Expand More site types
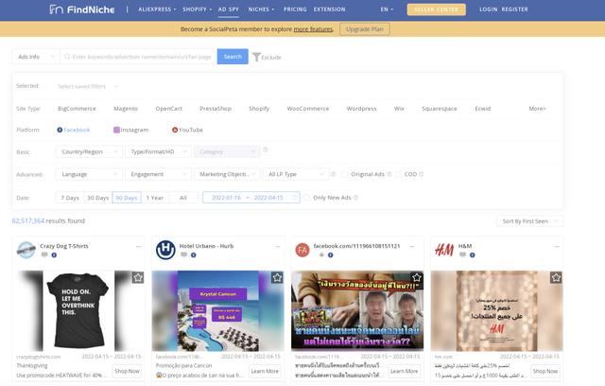 pos(537,109)
